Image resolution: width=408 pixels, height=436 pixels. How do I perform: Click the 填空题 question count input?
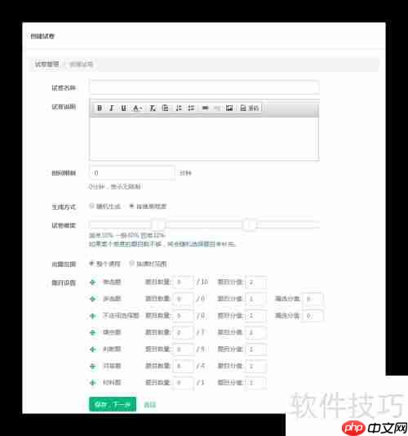(x=183, y=332)
